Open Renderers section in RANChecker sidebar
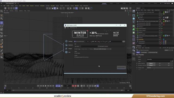174x98 pixels. point(69,45)
